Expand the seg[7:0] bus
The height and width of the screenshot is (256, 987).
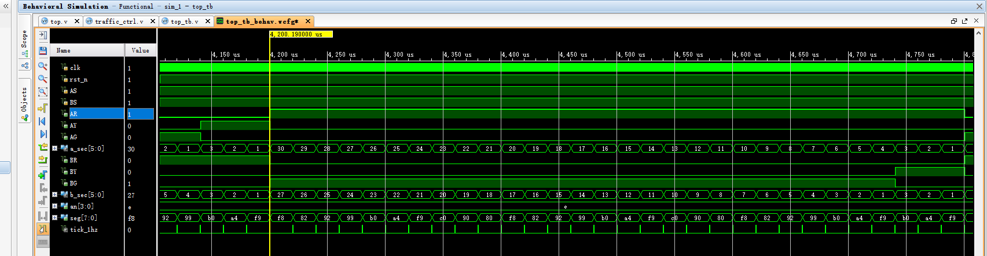pyautogui.click(x=54, y=218)
